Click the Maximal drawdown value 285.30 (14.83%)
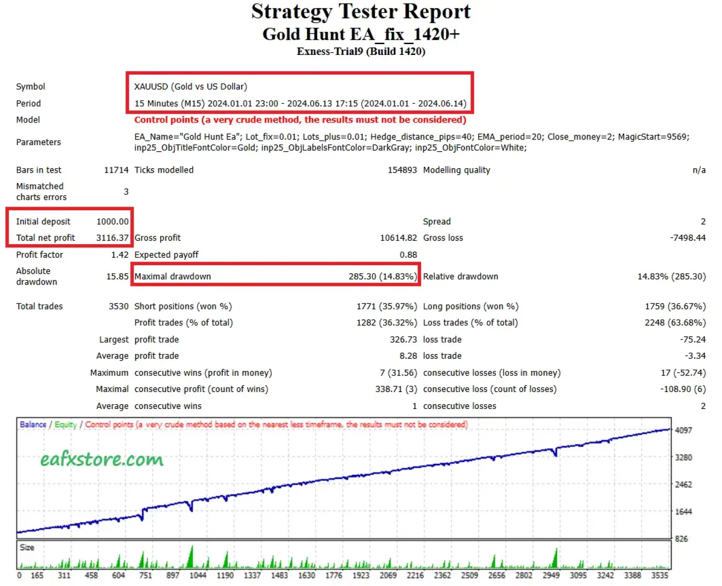The width and height of the screenshot is (722, 586). point(382,277)
